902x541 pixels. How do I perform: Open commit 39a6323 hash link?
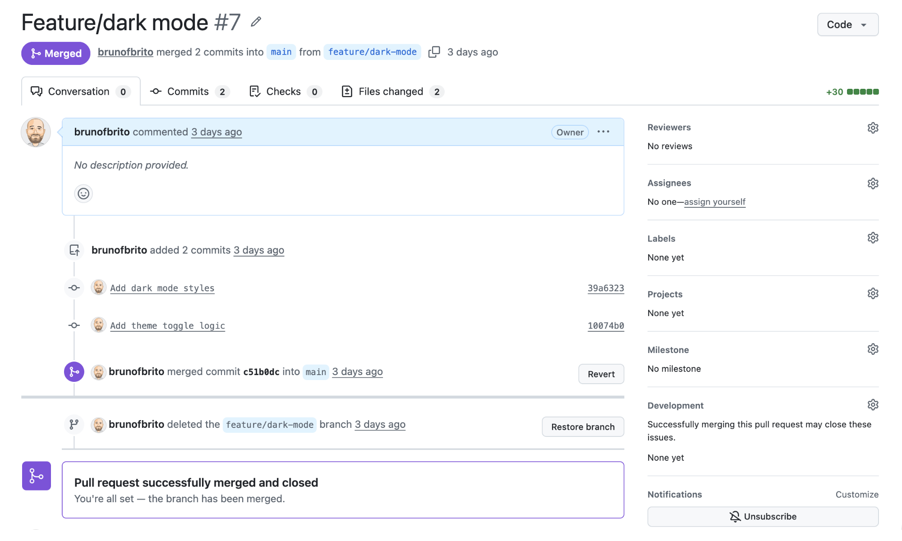tap(606, 288)
